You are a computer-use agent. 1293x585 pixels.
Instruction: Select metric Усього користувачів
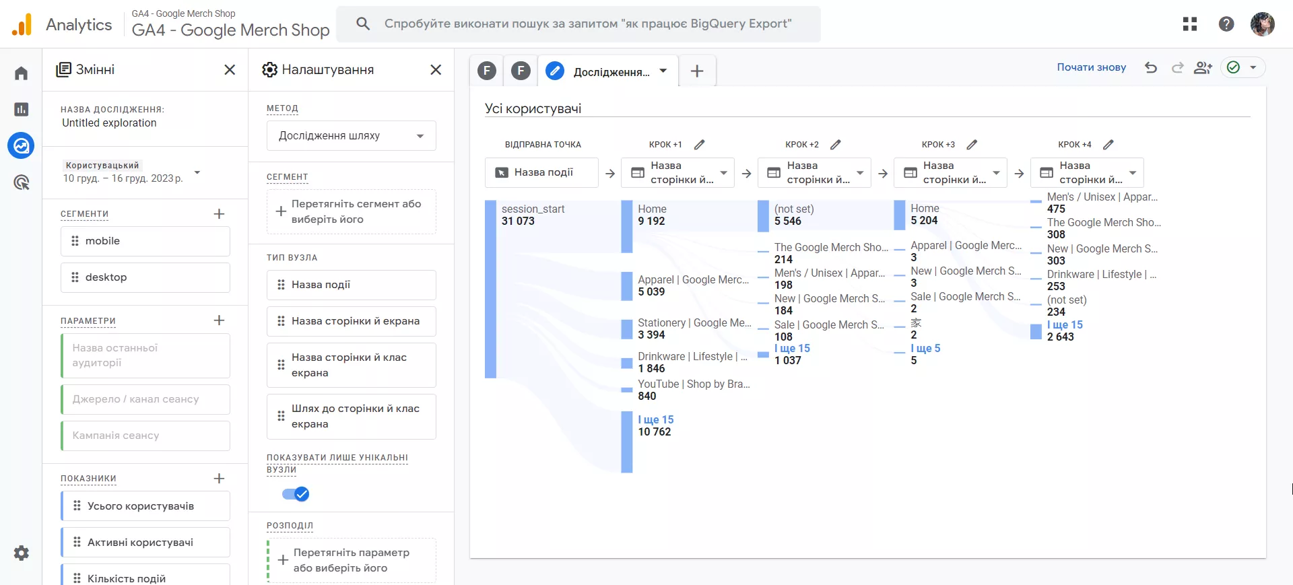(x=145, y=506)
